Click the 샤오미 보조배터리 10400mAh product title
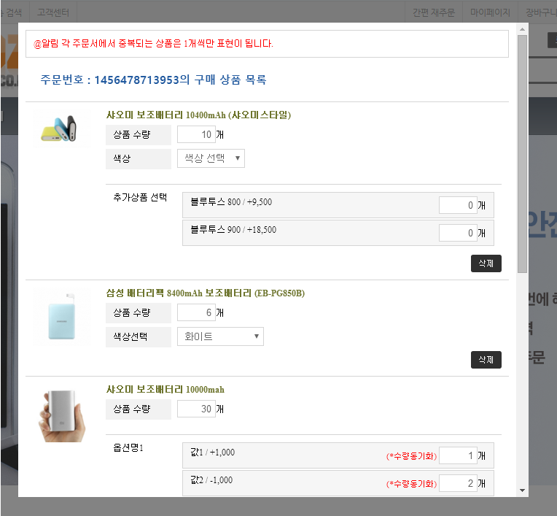This screenshot has height=516, width=557. [x=199, y=115]
